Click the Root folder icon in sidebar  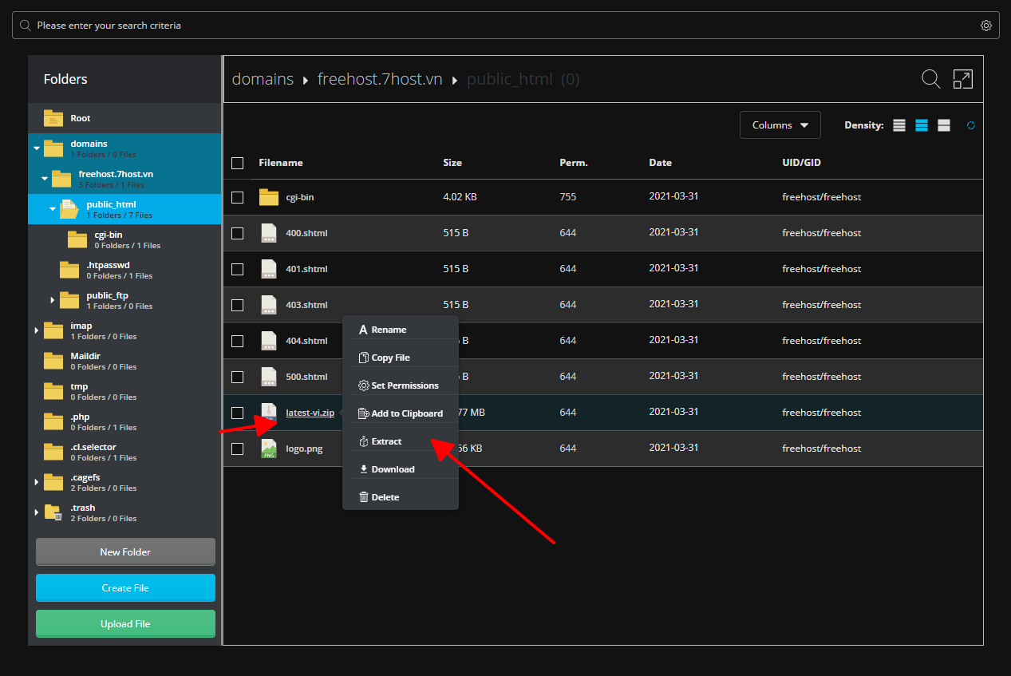[53, 118]
